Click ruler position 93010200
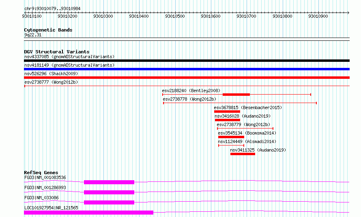The image size is (361, 217). pos(67,16)
